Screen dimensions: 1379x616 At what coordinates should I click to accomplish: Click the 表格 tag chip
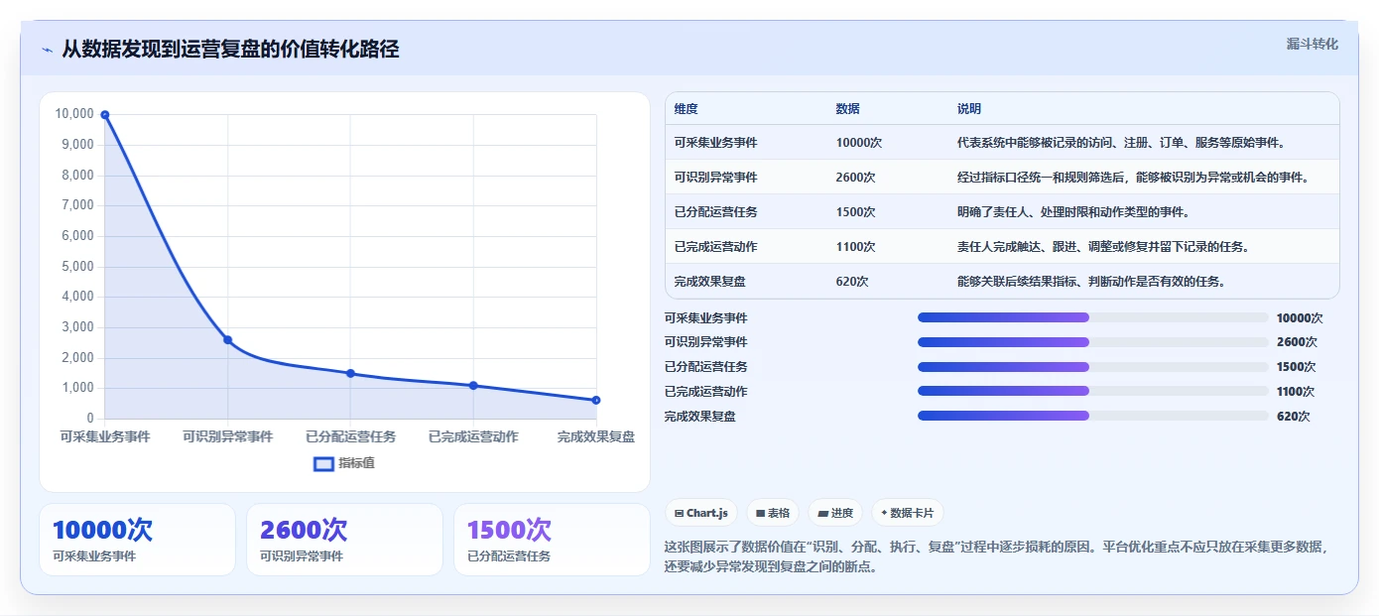point(773,513)
